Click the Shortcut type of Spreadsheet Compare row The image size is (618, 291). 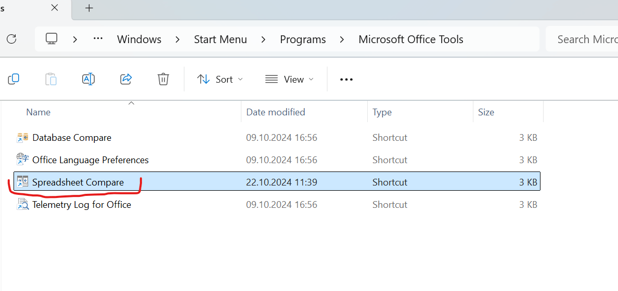click(390, 182)
